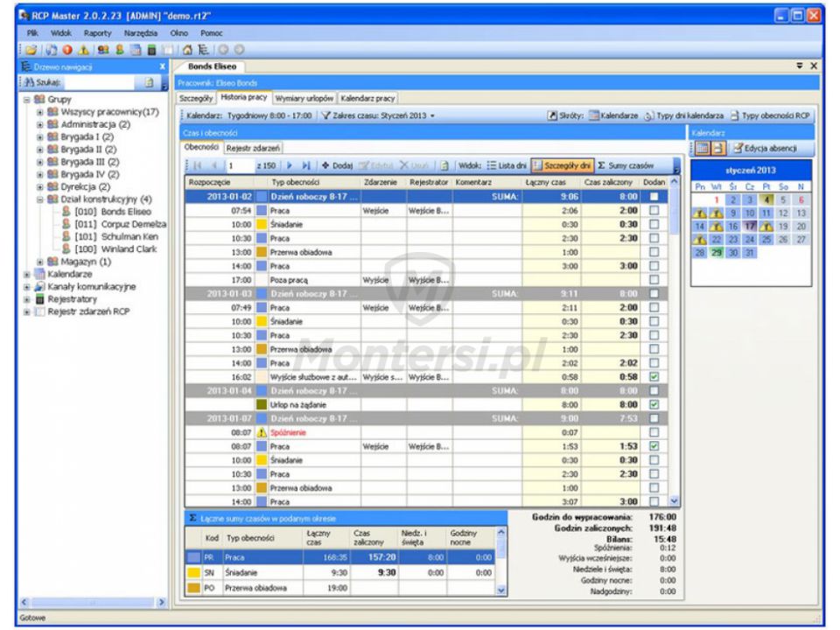Switch to Wymiary urlopów tab
The width and height of the screenshot is (840, 630).
[304, 99]
